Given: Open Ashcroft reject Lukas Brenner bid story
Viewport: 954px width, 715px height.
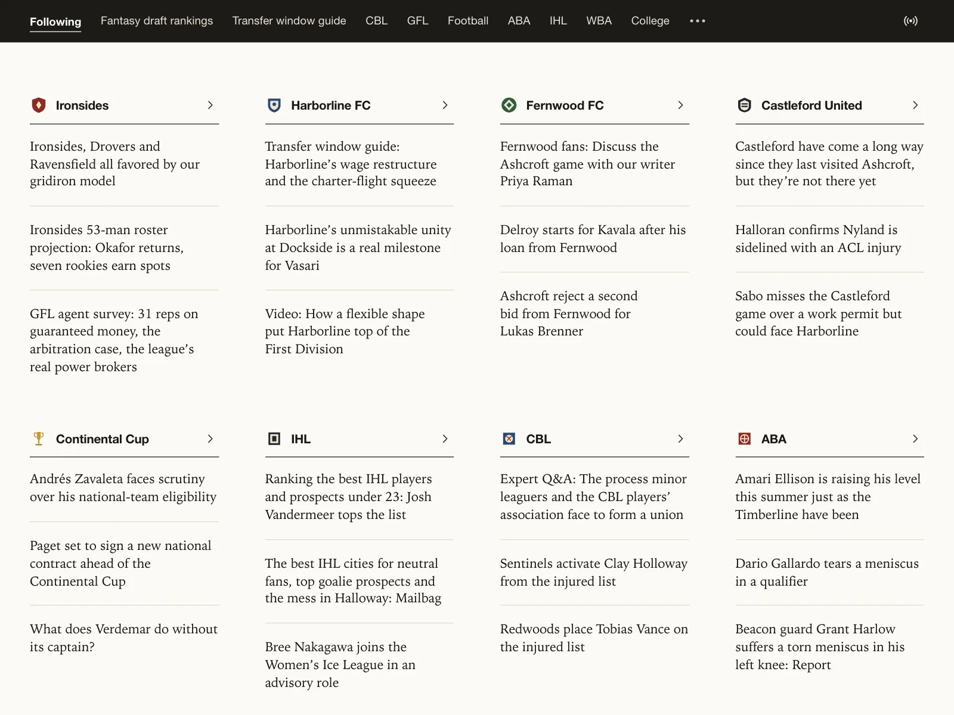Looking at the screenshot, I should click(569, 313).
